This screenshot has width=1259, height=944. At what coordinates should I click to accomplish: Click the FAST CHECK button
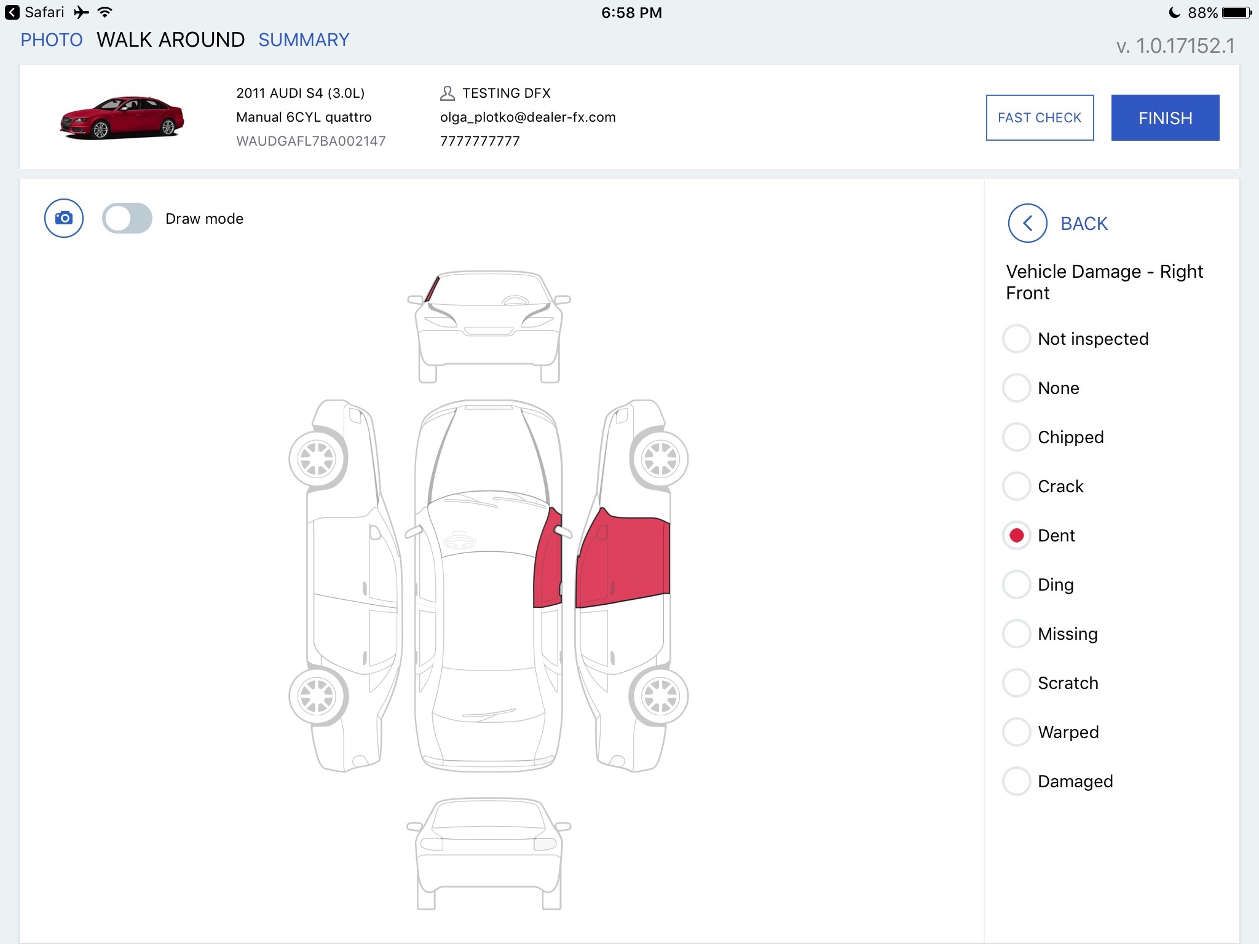1040,118
